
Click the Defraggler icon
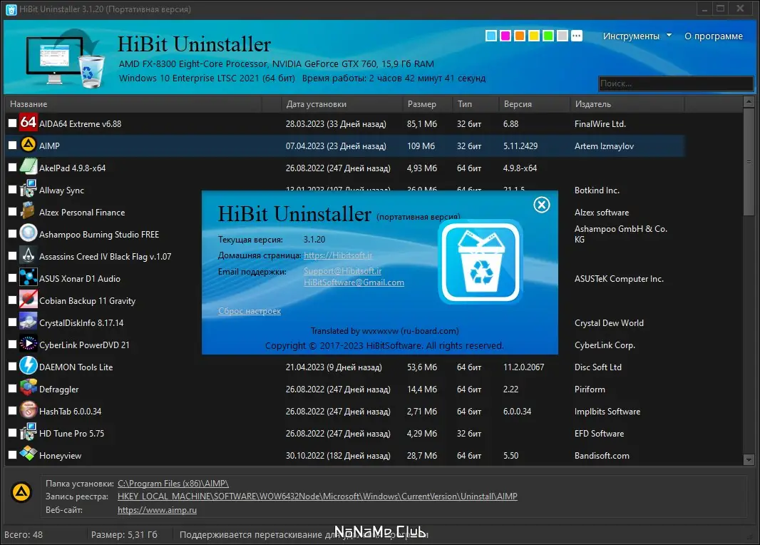[28, 388]
